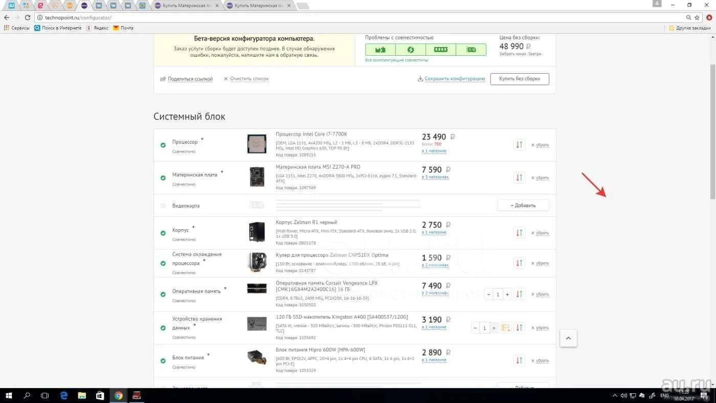Open the Kingston A400 SSD product title
Viewport: 716px width, 403px height.
(342, 317)
